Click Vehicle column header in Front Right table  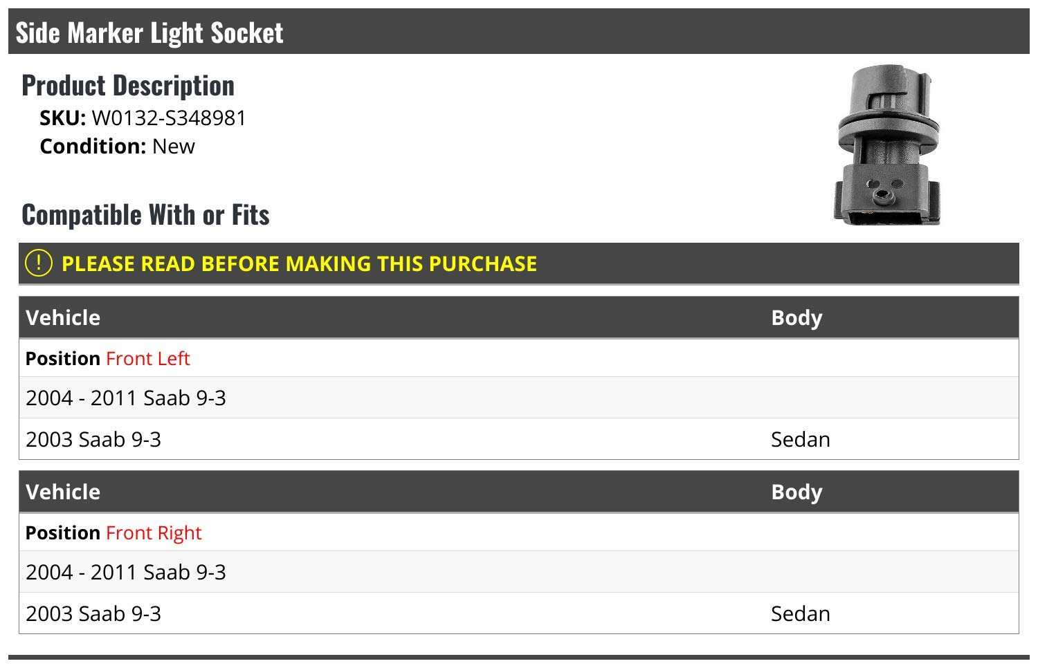click(63, 492)
